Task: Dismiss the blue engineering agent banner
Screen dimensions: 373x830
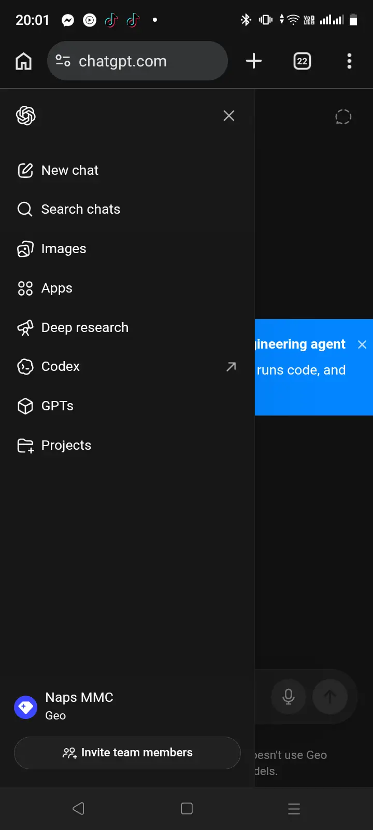Action: (x=362, y=344)
